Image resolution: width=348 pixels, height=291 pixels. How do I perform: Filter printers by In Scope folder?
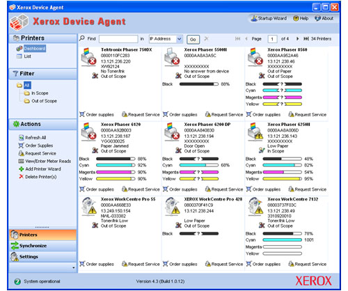40,93
